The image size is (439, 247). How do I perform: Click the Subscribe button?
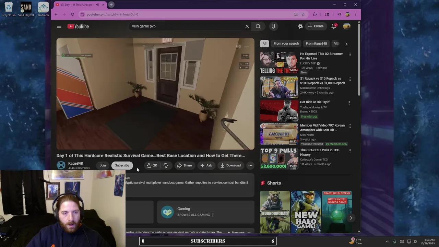point(122,165)
